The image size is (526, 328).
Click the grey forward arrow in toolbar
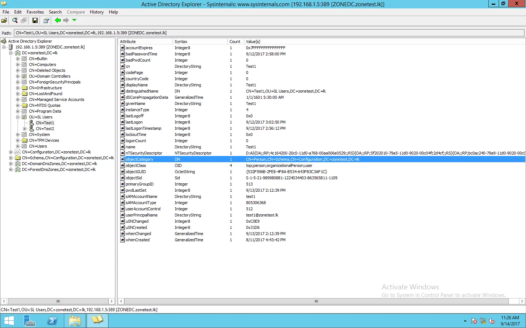tap(66, 20)
